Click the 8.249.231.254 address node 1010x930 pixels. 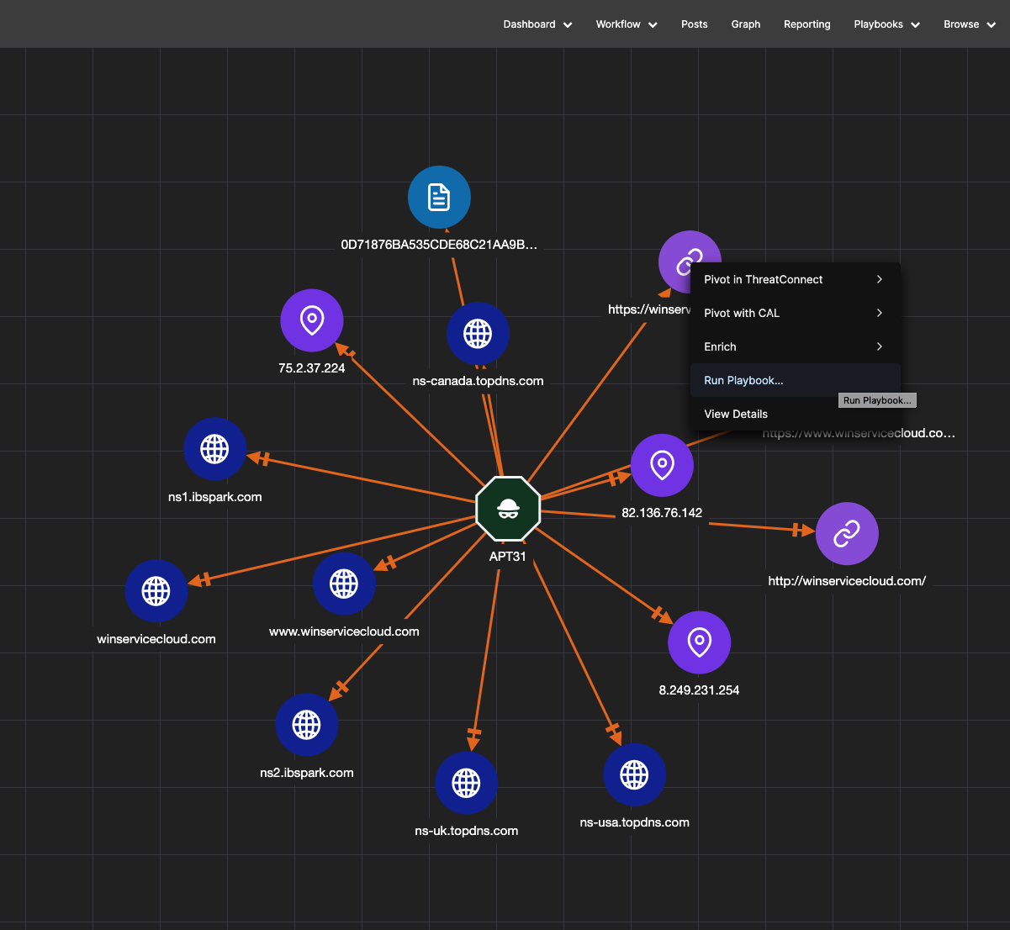click(699, 642)
